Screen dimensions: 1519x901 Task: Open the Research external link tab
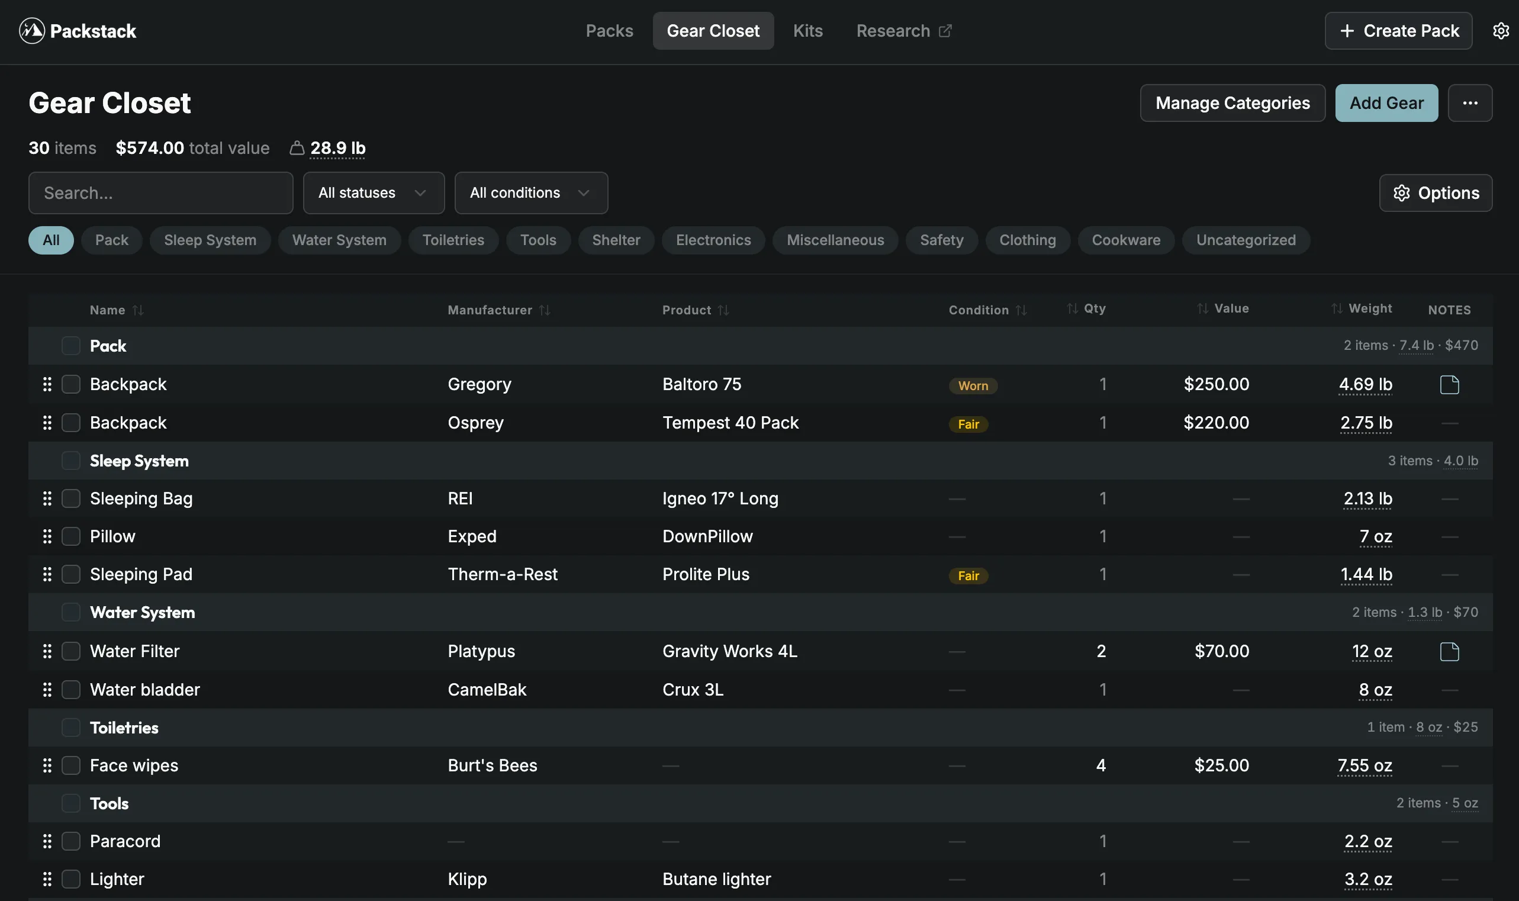tap(903, 30)
